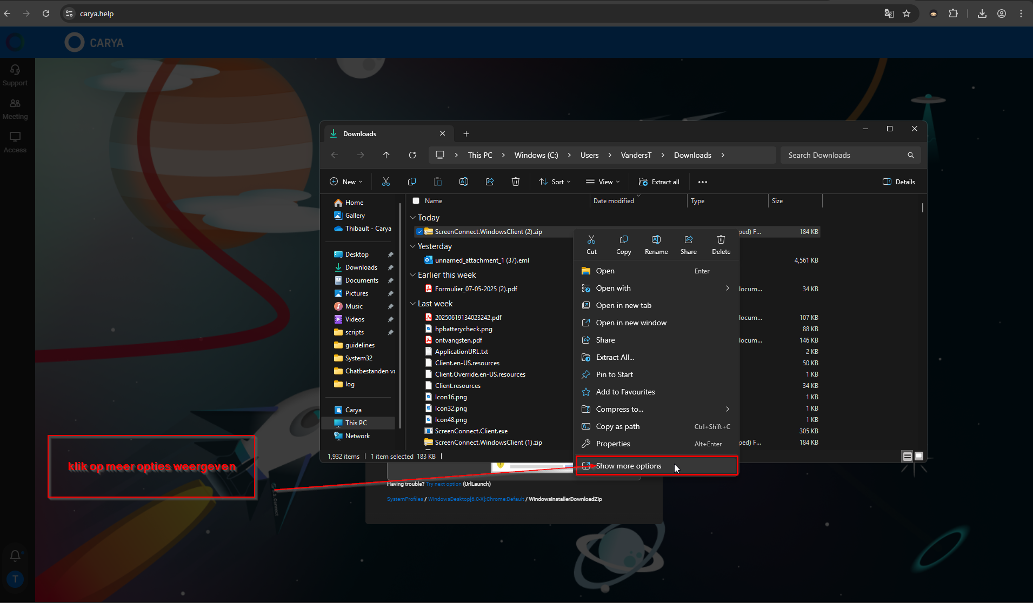Screen dimensions: 1033x603
Task: Toggle the Details pane button
Action: click(899, 182)
